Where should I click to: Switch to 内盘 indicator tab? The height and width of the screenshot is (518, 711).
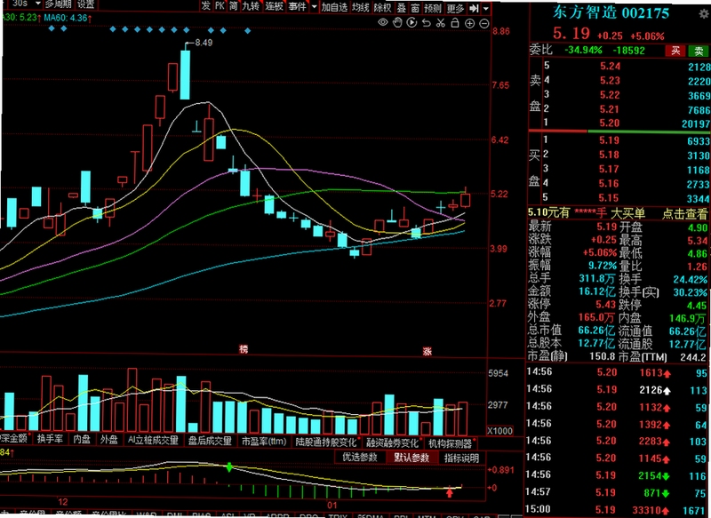[82, 439]
